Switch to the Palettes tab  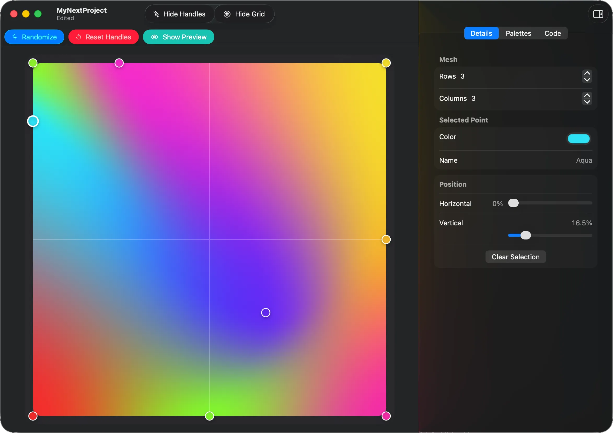(518, 33)
